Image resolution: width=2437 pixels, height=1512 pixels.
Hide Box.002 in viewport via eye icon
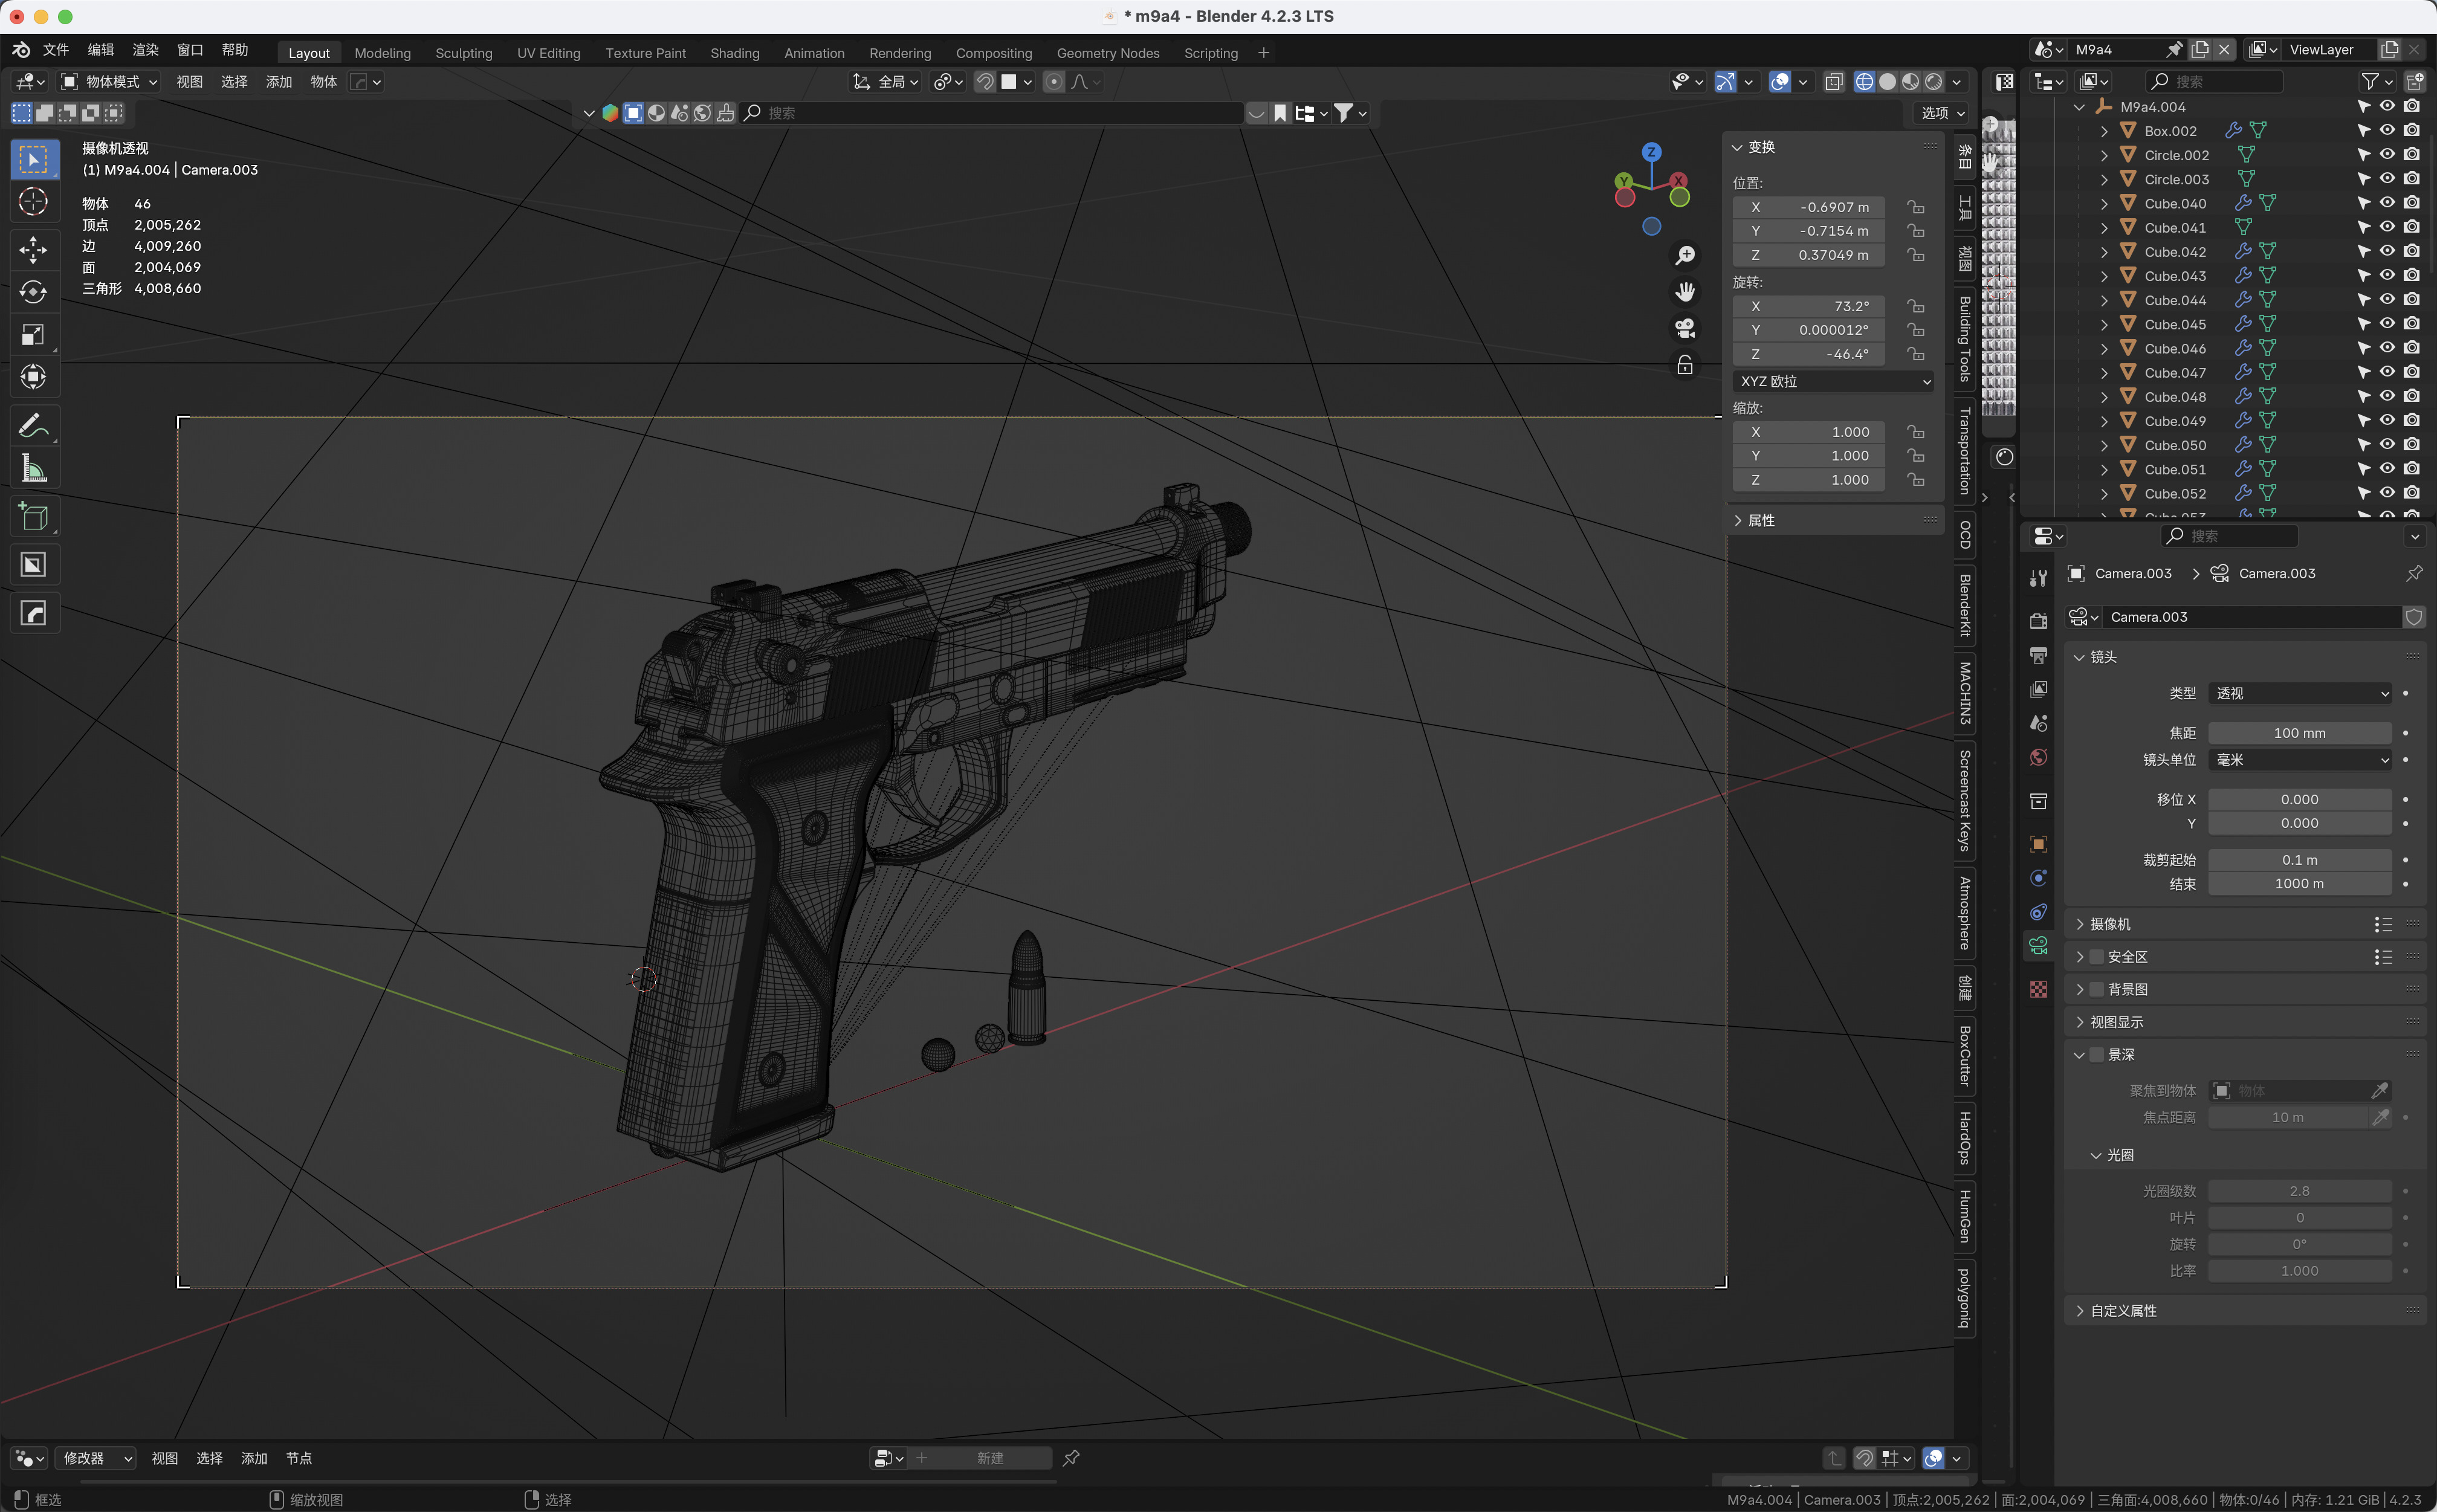(x=2387, y=131)
